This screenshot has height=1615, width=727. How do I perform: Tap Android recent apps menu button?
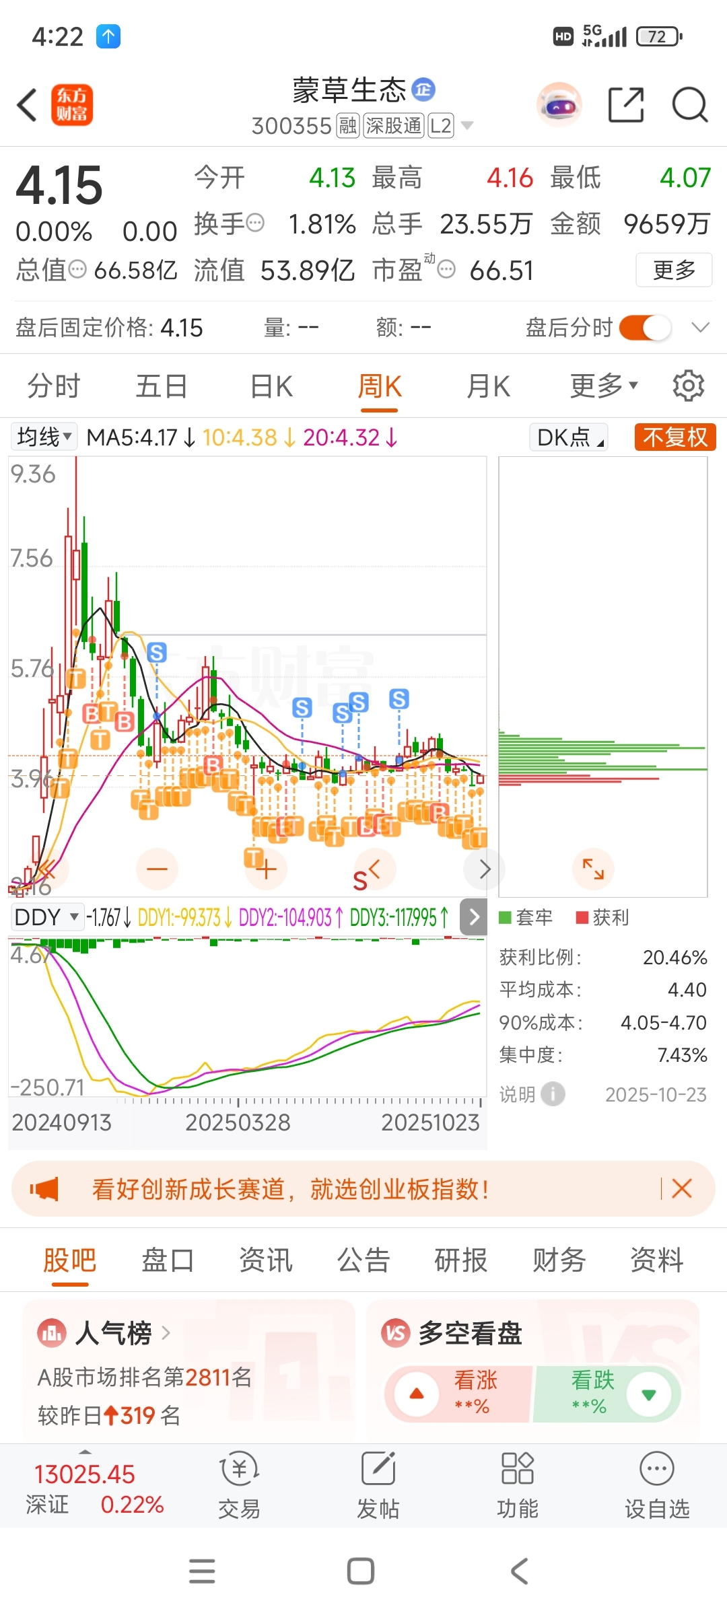(202, 1571)
